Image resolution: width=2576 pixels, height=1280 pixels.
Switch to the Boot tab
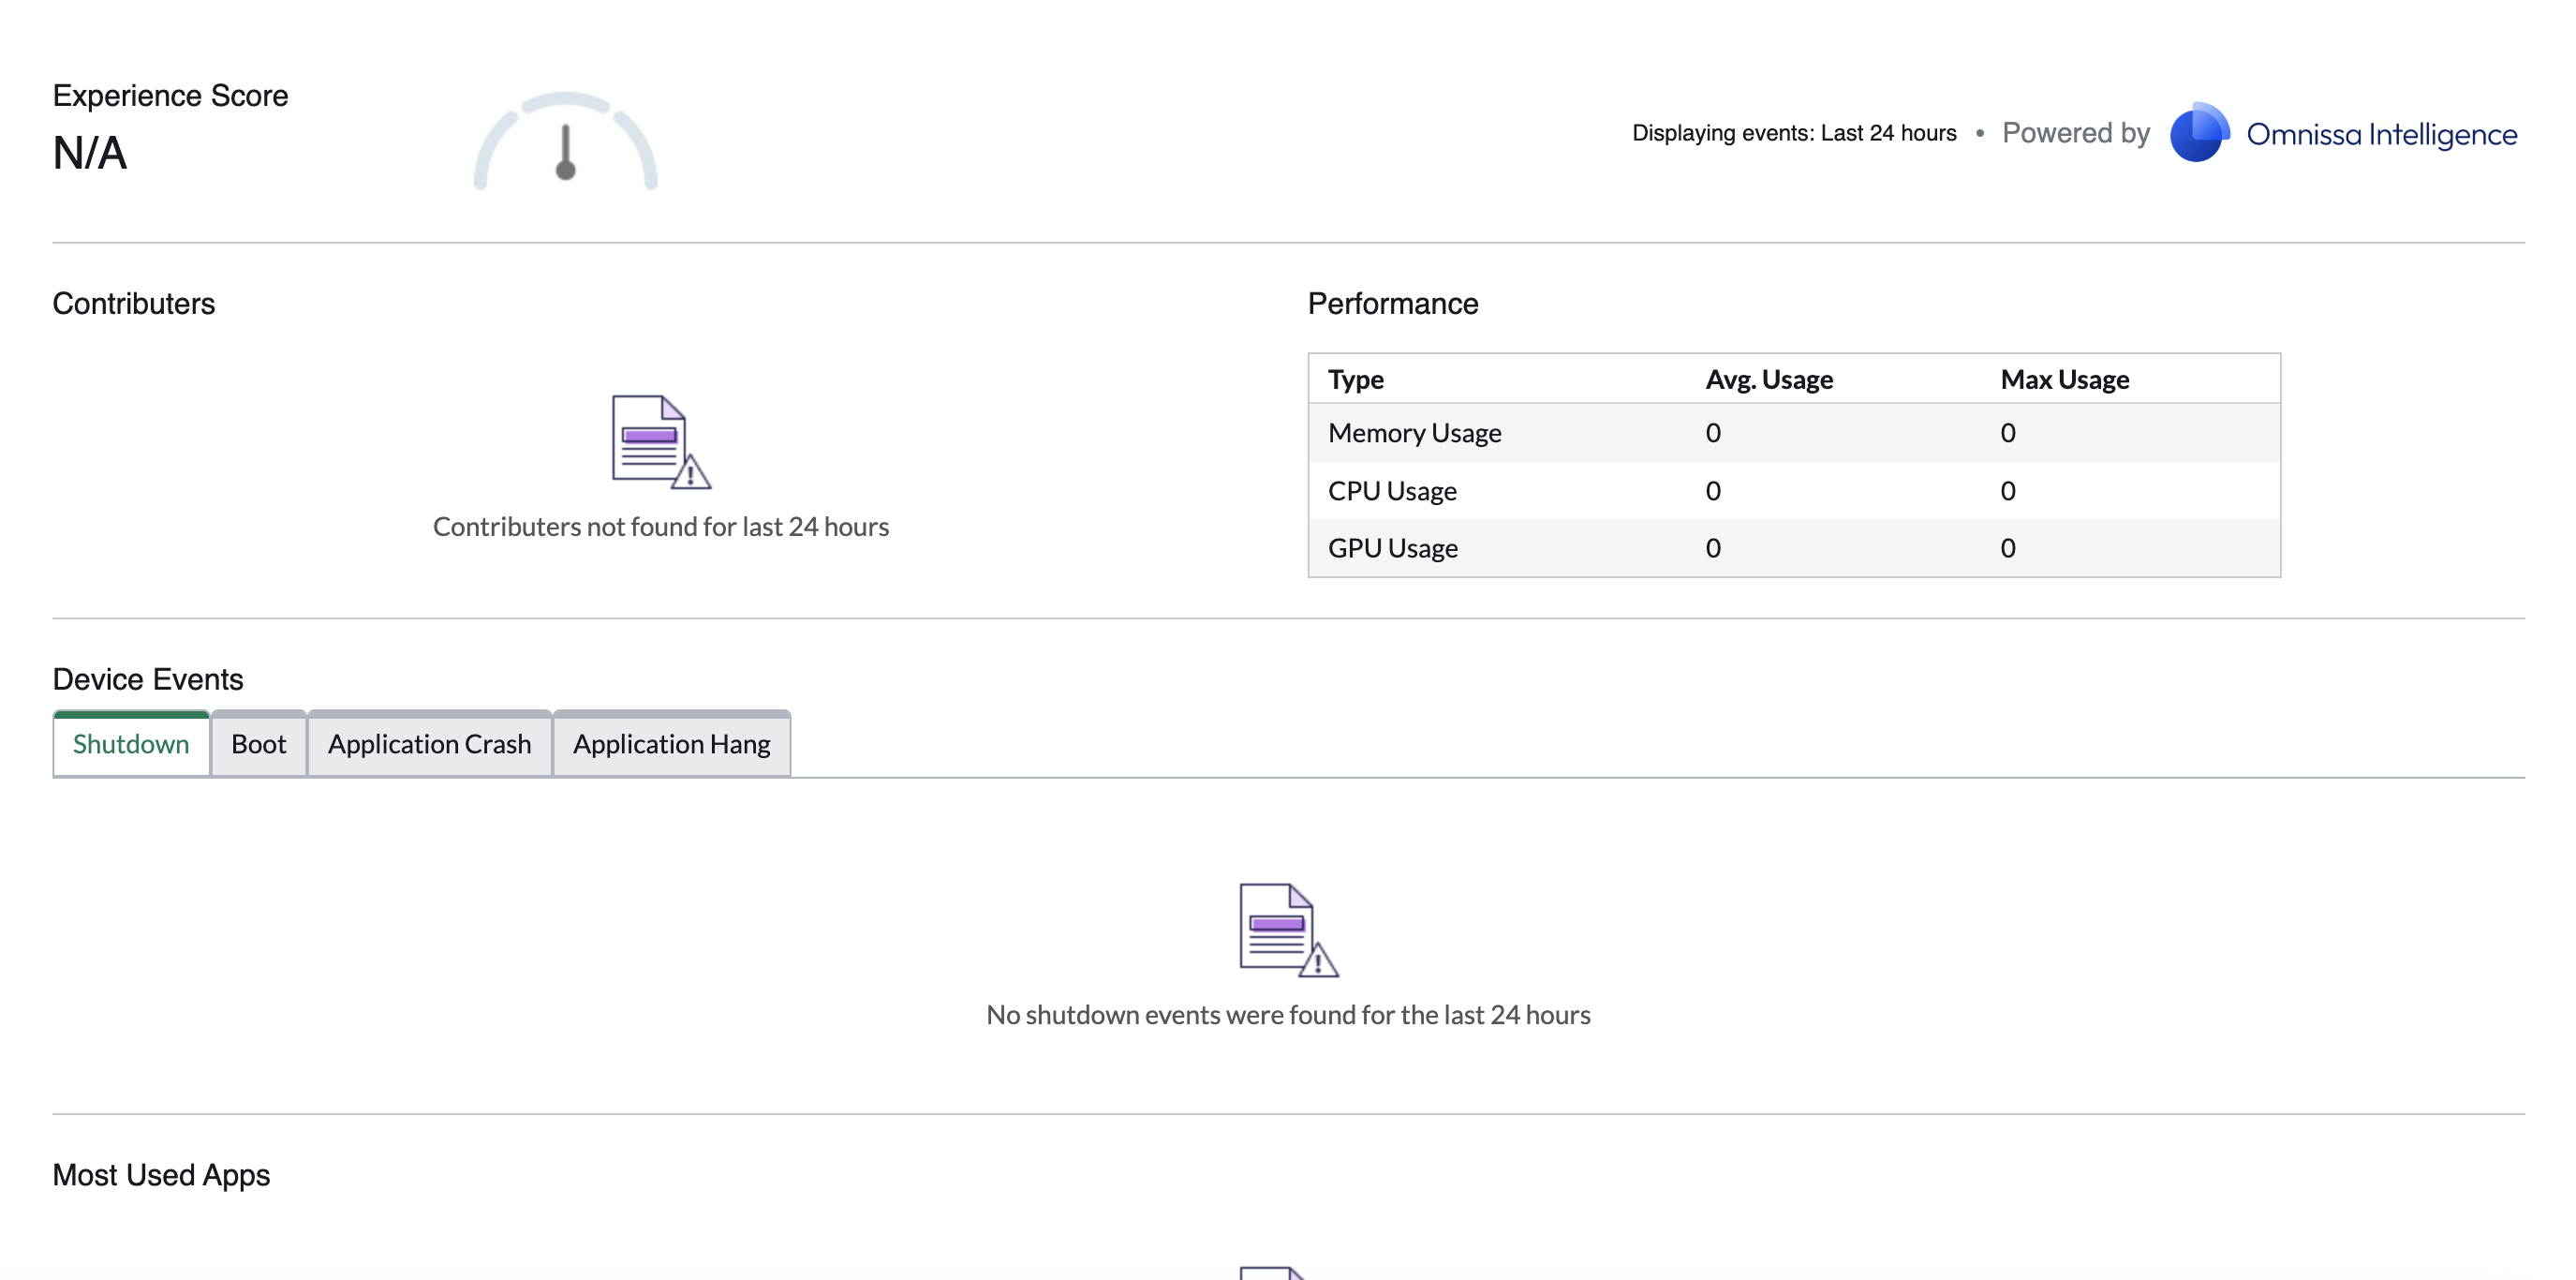pos(258,744)
